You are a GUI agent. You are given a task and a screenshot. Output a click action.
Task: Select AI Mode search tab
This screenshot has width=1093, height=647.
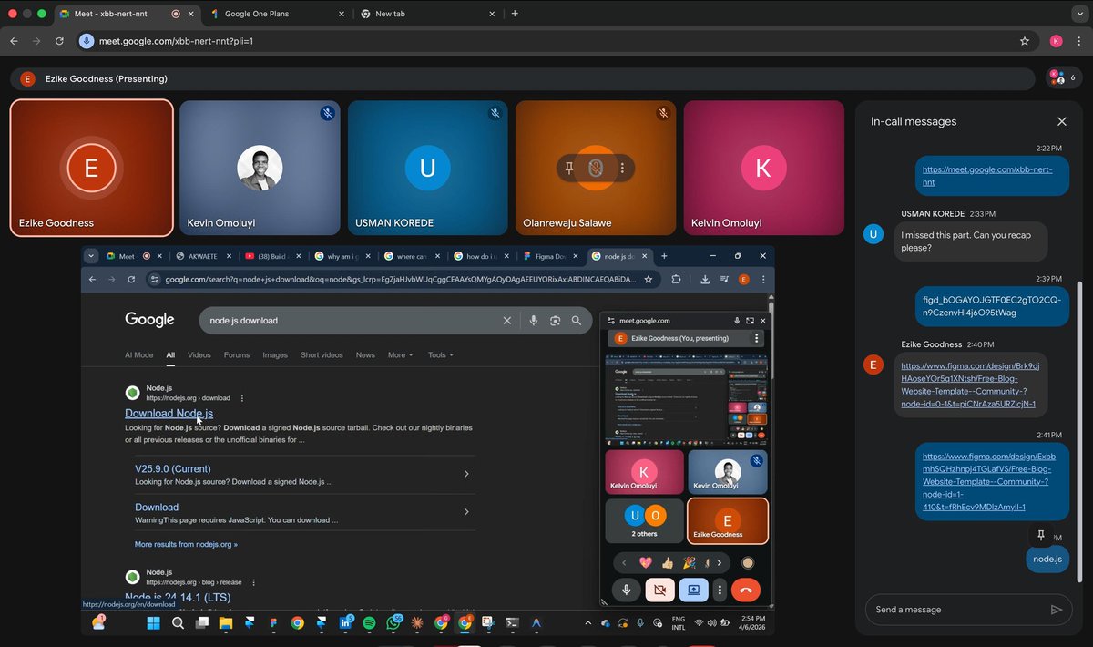coord(138,355)
